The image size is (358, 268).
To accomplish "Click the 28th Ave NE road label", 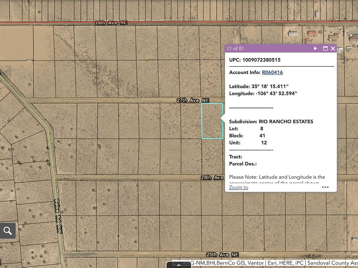I will click(x=111, y=23).
